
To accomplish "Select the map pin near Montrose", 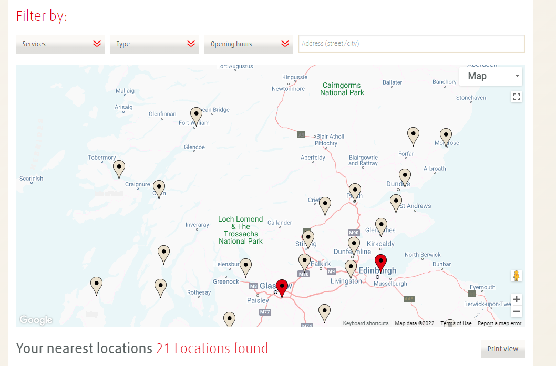I will (x=446, y=136).
